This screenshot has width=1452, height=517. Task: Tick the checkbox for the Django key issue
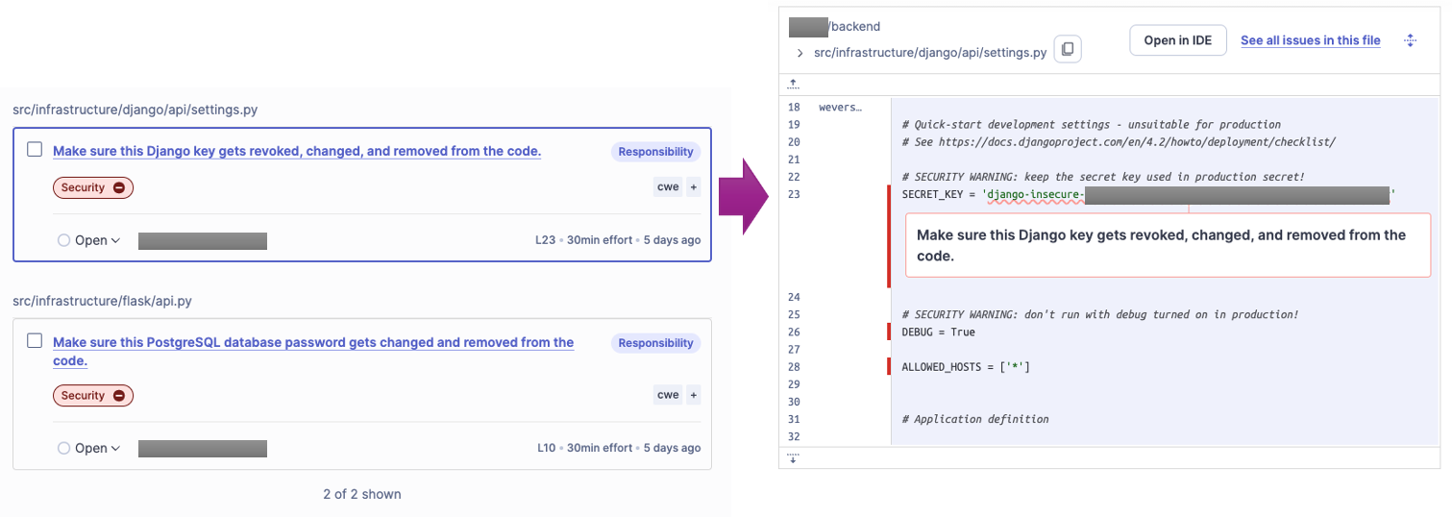(x=35, y=150)
